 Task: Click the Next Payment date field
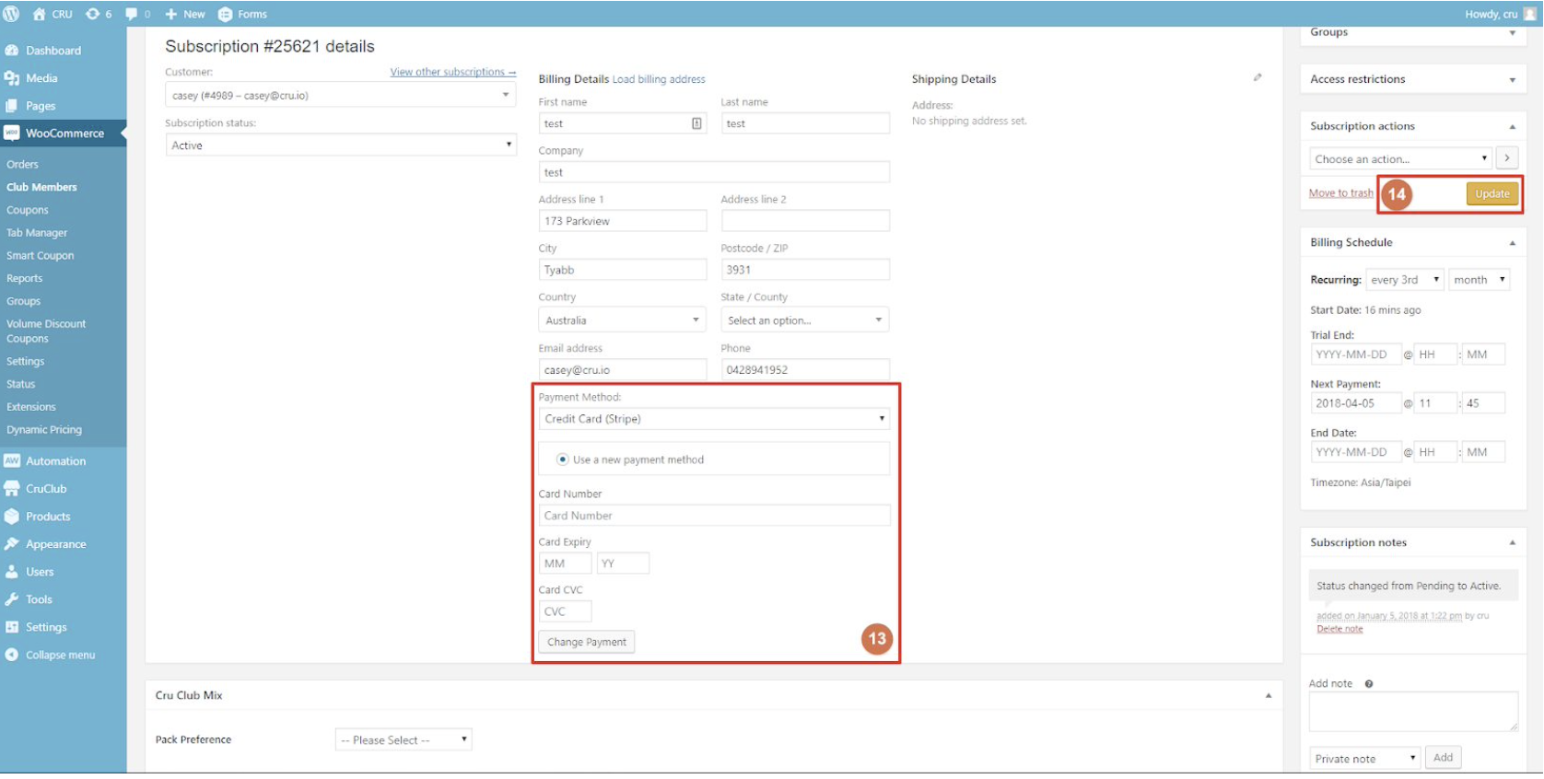coord(1355,403)
